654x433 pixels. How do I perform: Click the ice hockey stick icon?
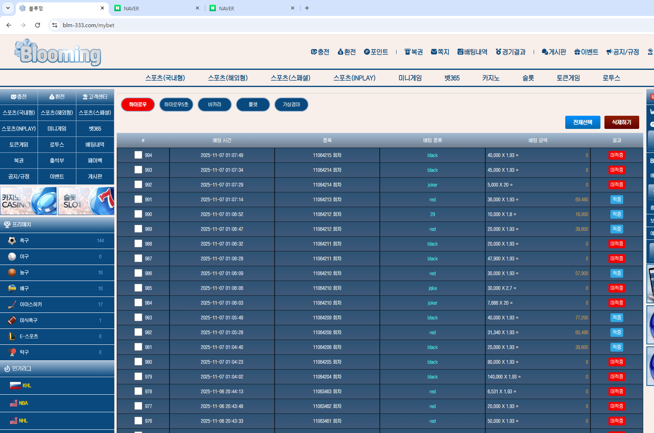(12, 304)
